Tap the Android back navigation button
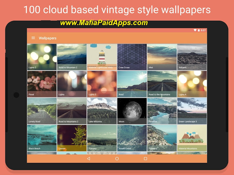234x175 pixels. (x=88, y=159)
